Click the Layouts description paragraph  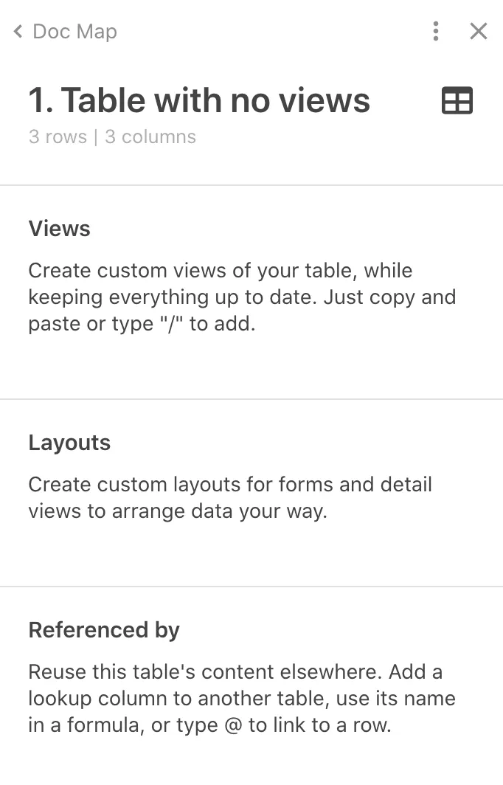point(230,497)
